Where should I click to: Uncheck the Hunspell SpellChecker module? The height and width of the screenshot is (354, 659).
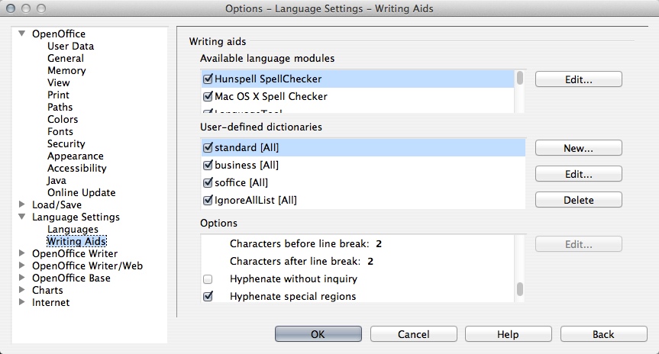pyautogui.click(x=208, y=79)
